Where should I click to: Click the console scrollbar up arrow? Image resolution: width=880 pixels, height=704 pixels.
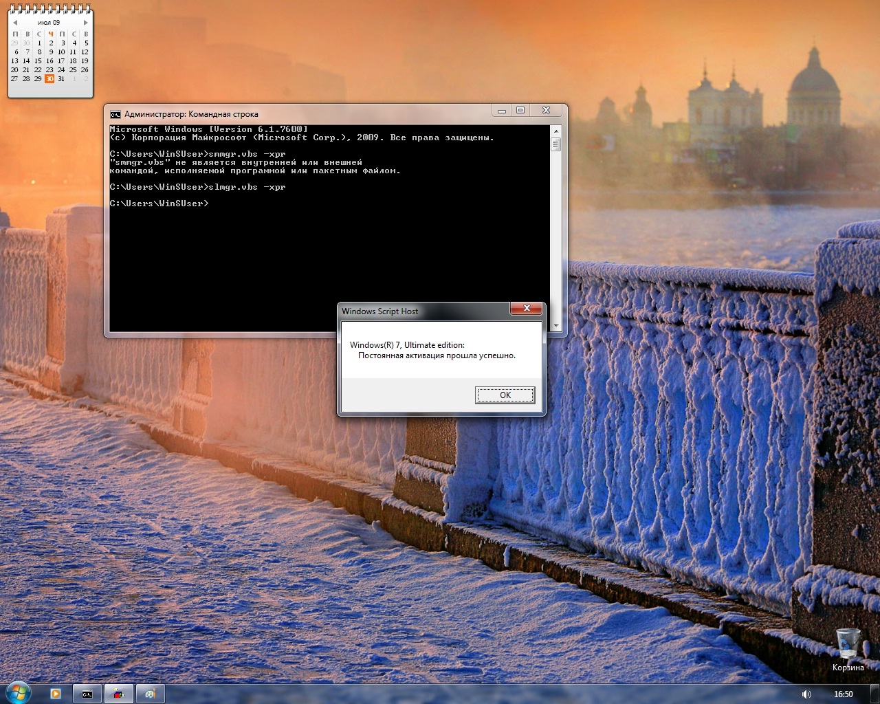coord(555,130)
